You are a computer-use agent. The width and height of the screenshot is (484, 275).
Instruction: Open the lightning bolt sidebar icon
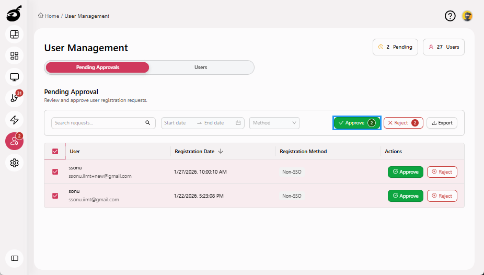[x=15, y=120]
